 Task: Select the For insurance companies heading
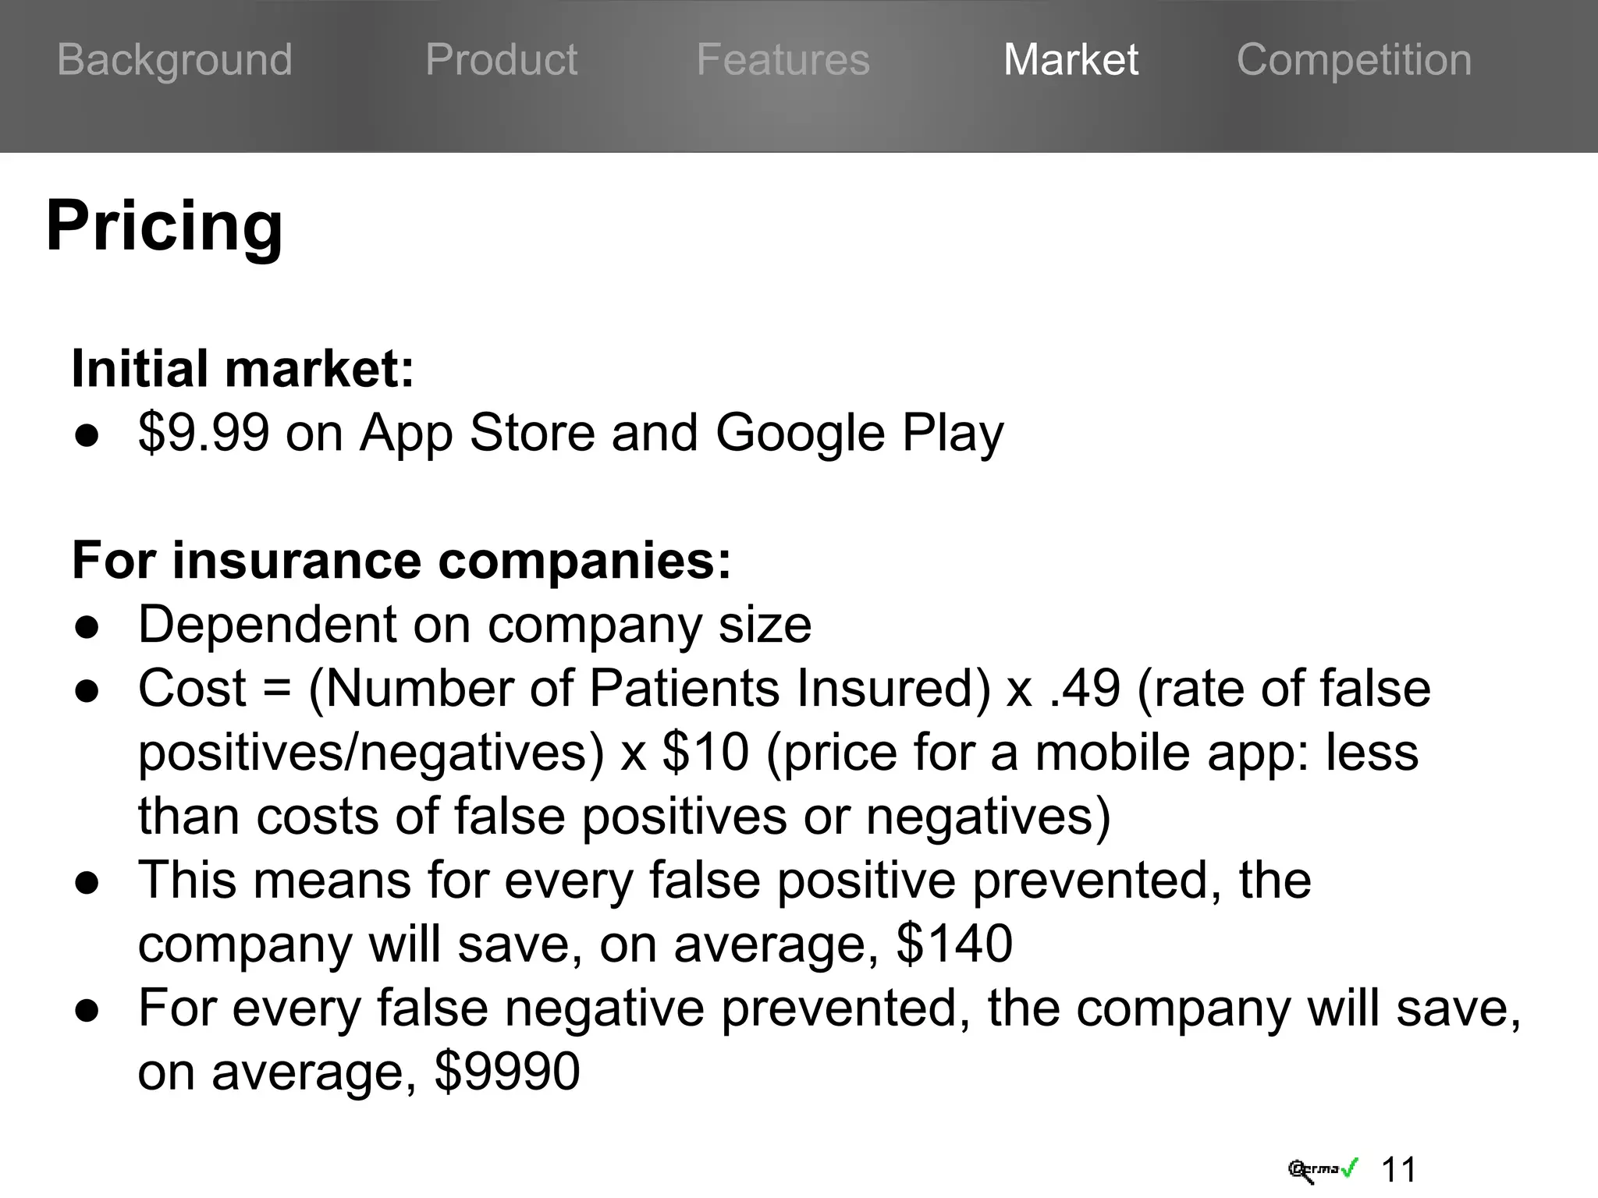click(x=402, y=561)
